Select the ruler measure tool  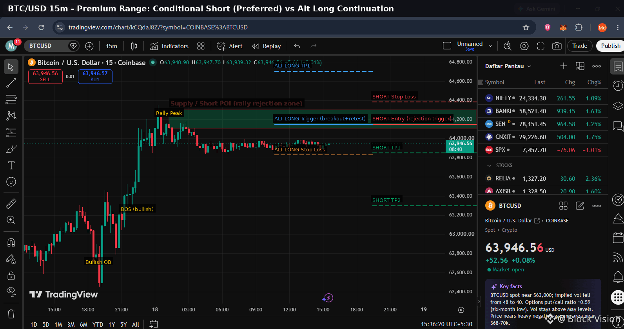point(11,204)
